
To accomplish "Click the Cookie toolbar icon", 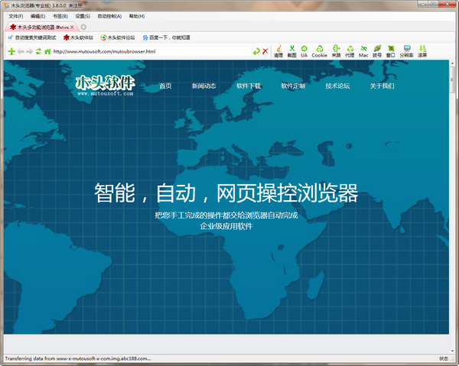I will click(x=319, y=50).
